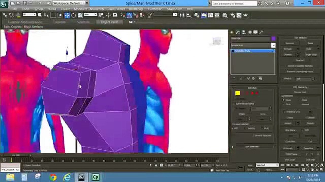
Task: Open the Layer Manager
Action: point(196,15)
